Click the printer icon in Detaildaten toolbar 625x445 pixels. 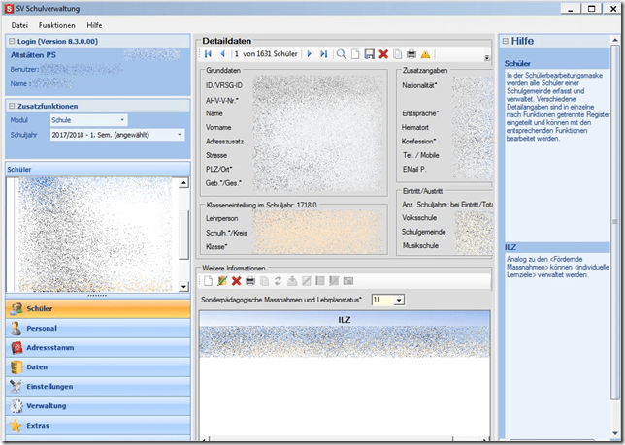coord(411,54)
